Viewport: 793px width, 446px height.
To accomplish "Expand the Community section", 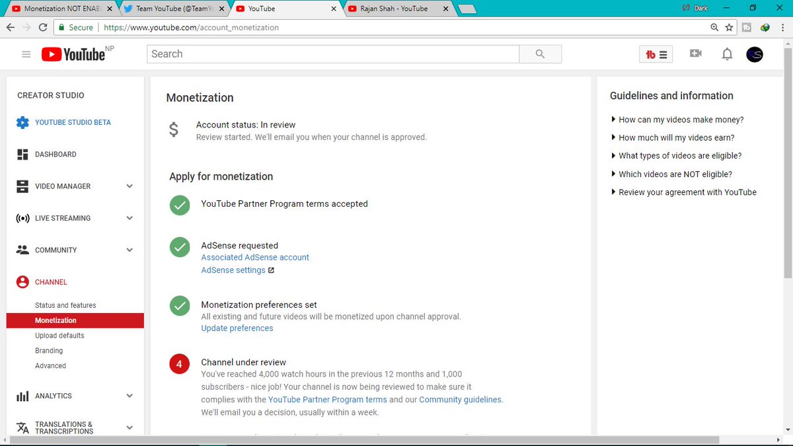I will 130,250.
